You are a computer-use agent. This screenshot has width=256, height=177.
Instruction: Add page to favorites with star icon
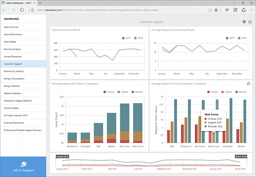point(216,10)
